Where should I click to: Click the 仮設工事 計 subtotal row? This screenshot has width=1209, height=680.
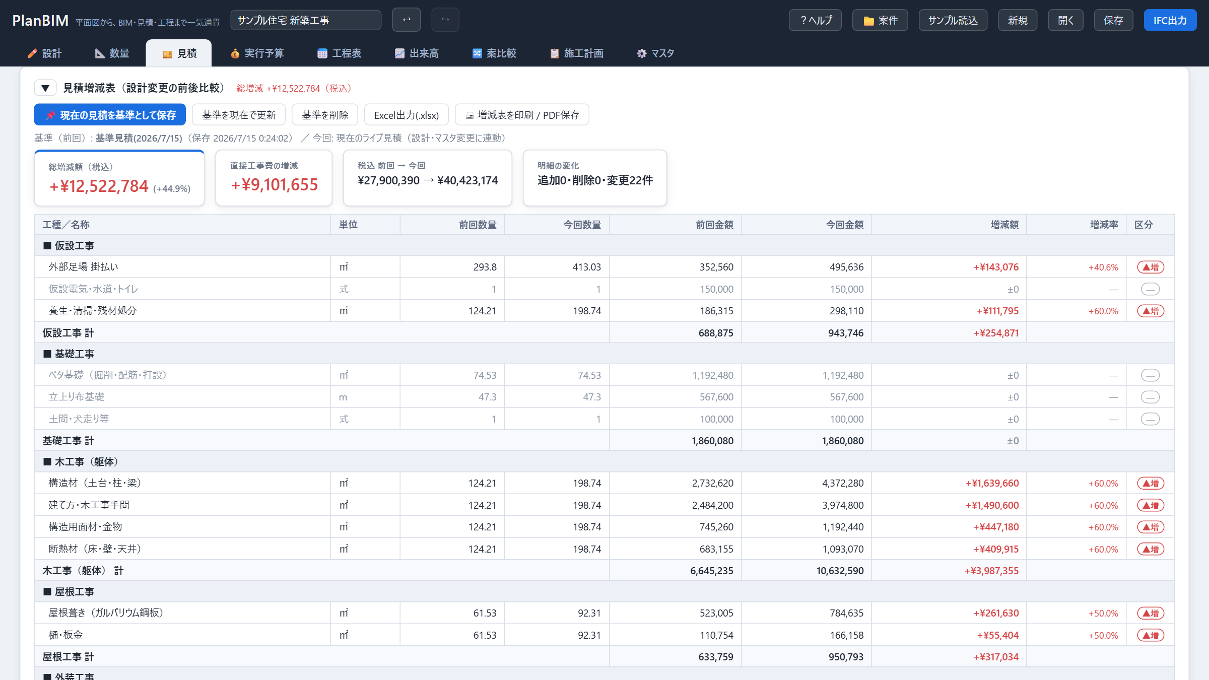604,332
